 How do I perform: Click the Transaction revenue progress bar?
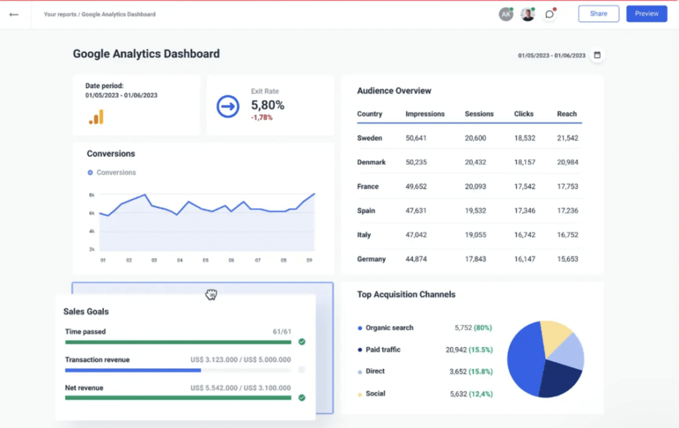point(177,370)
